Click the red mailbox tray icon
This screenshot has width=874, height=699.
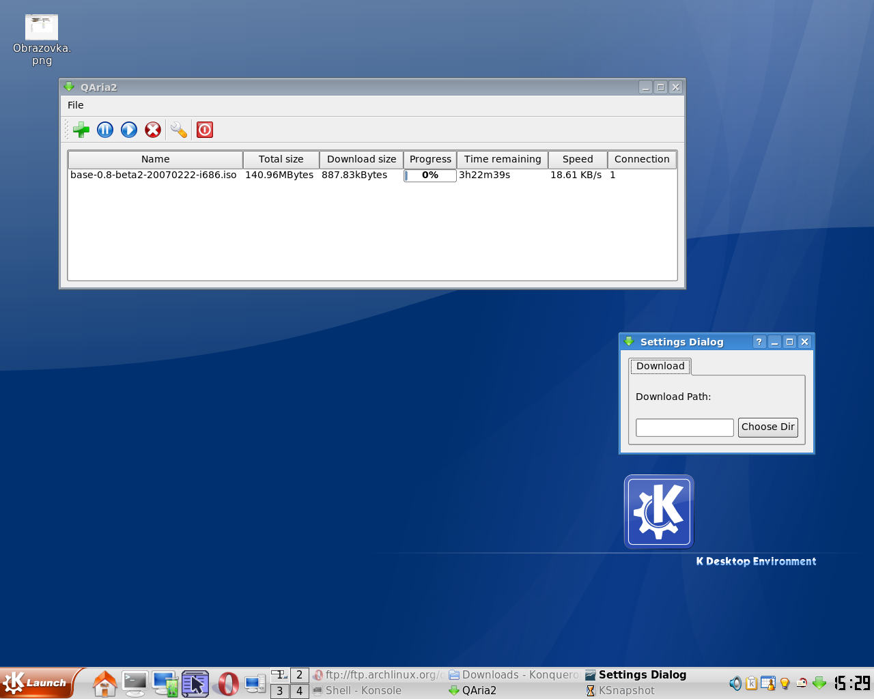802,683
